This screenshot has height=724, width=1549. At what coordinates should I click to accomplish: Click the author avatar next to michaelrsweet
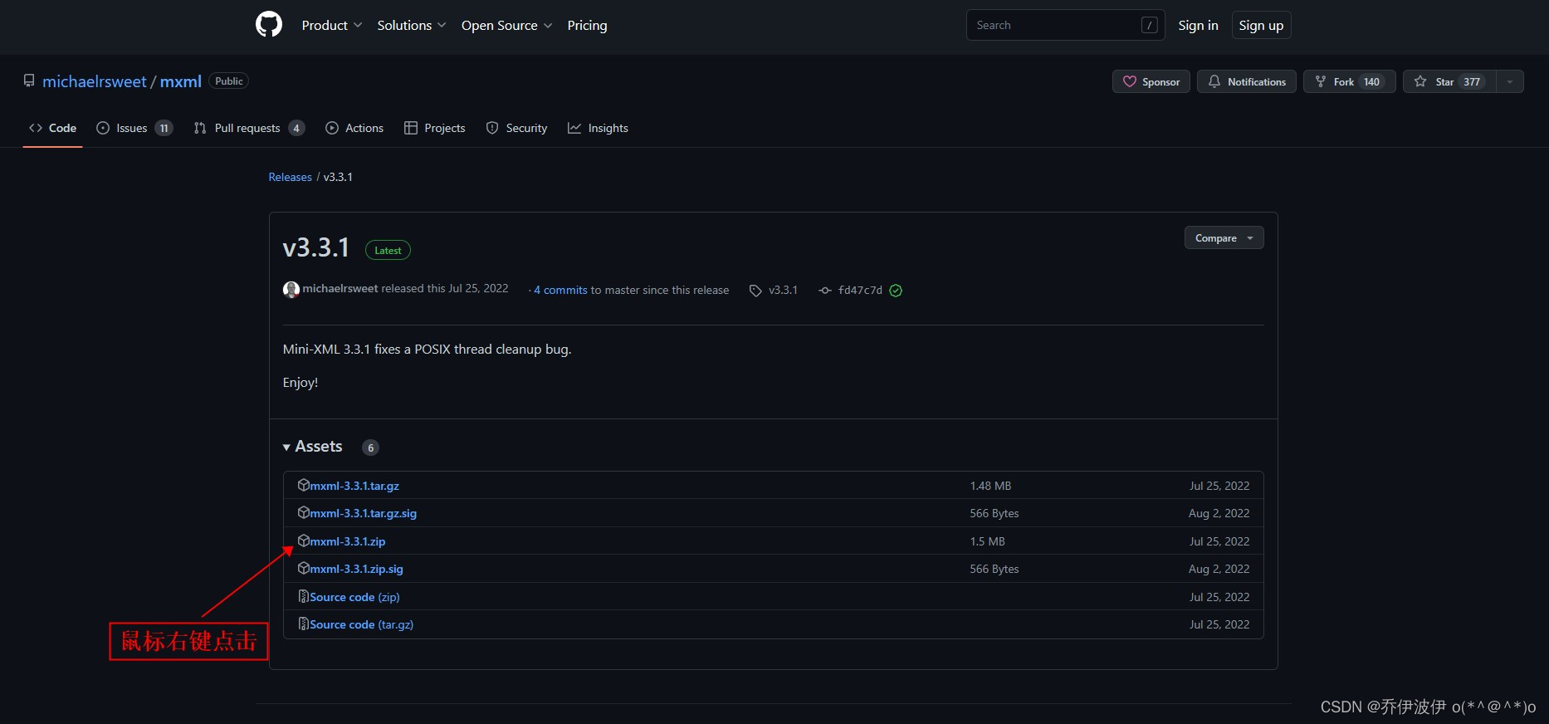pyautogui.click(x=291, y=290)
